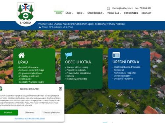Open the ÚŘAD card heading
Screen dimensions: 165x123
(x=23, y=62)
